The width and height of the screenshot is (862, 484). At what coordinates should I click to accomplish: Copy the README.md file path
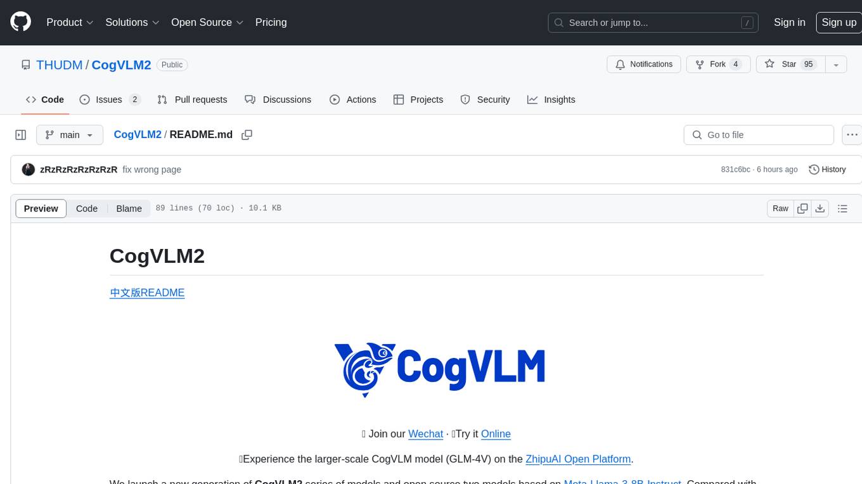(x=247, y=135)
